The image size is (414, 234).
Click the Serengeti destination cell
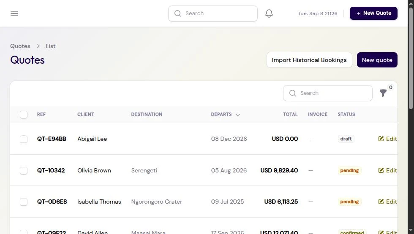pyautogui.click(x=144, y=170)
